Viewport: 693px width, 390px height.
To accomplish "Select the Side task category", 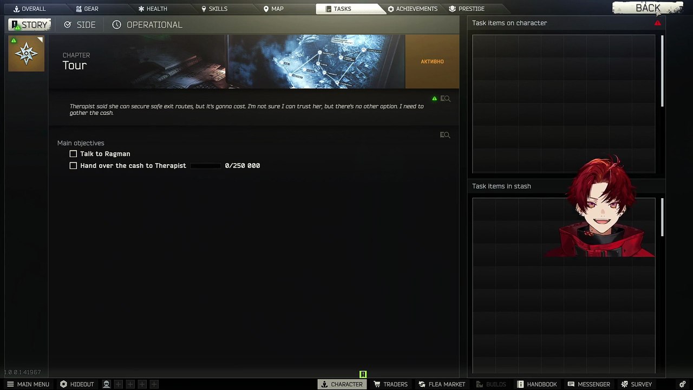I will coord(80,25).
